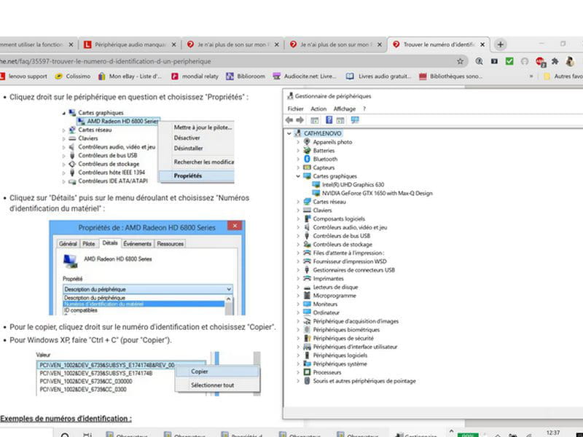The image size is (583, 437).
Task: Click the blue Help icon in the Device Manager toolbar
Action: tap(329, 120)
